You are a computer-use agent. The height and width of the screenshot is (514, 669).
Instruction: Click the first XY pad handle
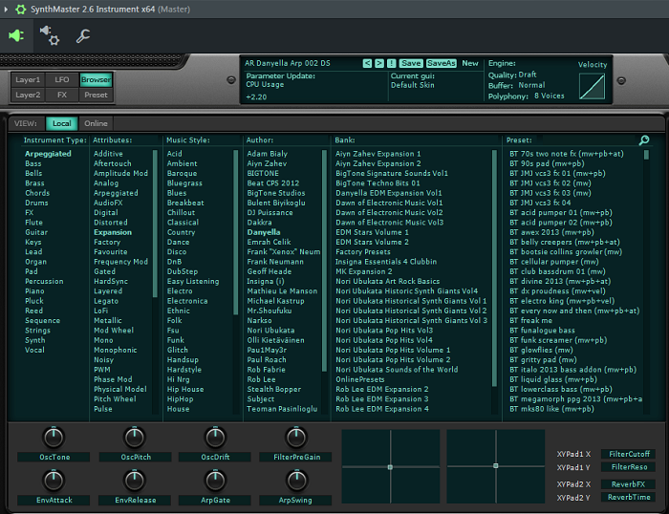tap(390, 467)
